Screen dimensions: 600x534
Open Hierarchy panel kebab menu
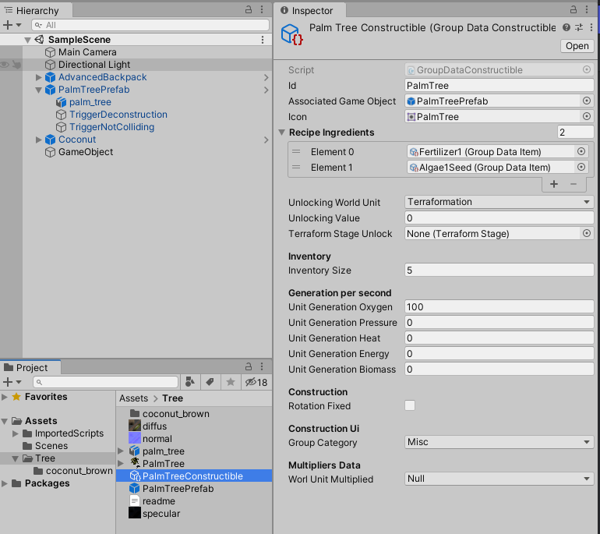[262, 9]
